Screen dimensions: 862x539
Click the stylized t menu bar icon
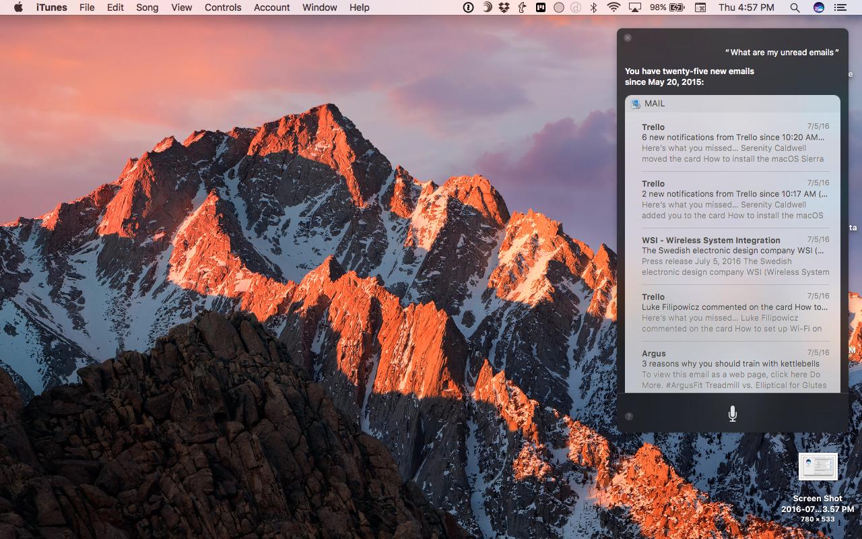[x=523, y=7]
